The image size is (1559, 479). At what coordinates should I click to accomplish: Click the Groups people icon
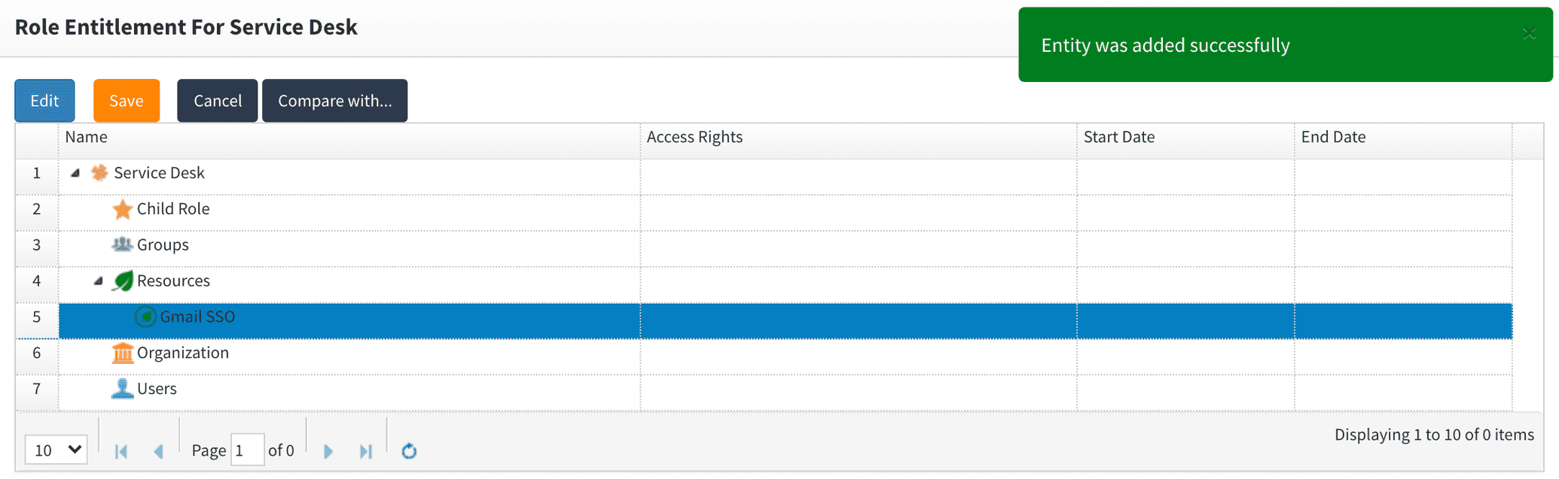122,244
